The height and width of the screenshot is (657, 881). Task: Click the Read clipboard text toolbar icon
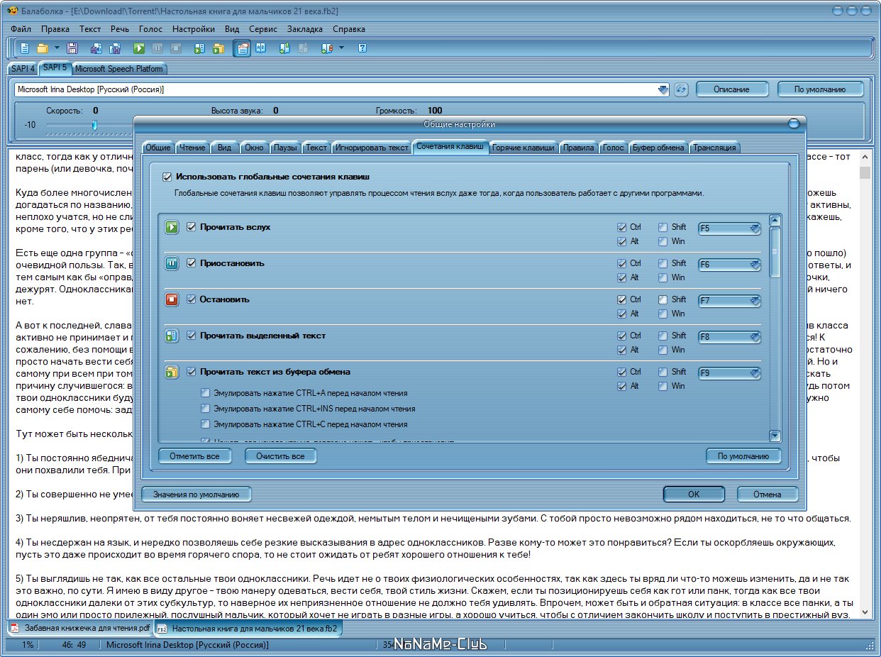pos(218,48)
